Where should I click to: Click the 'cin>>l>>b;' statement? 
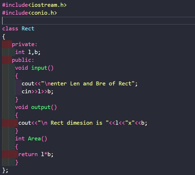(x=38, y=92)
